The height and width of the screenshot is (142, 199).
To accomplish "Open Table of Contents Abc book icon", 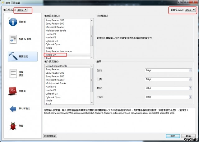I will (13, 91).
